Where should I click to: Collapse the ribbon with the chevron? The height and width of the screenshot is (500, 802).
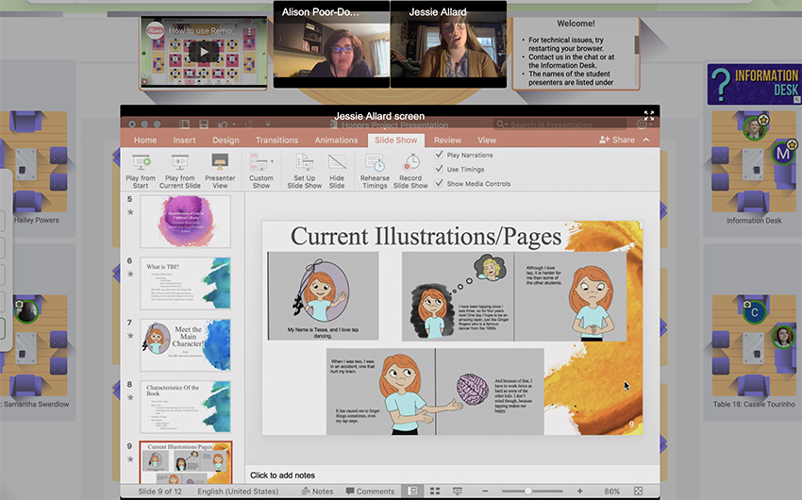point(646,140)
